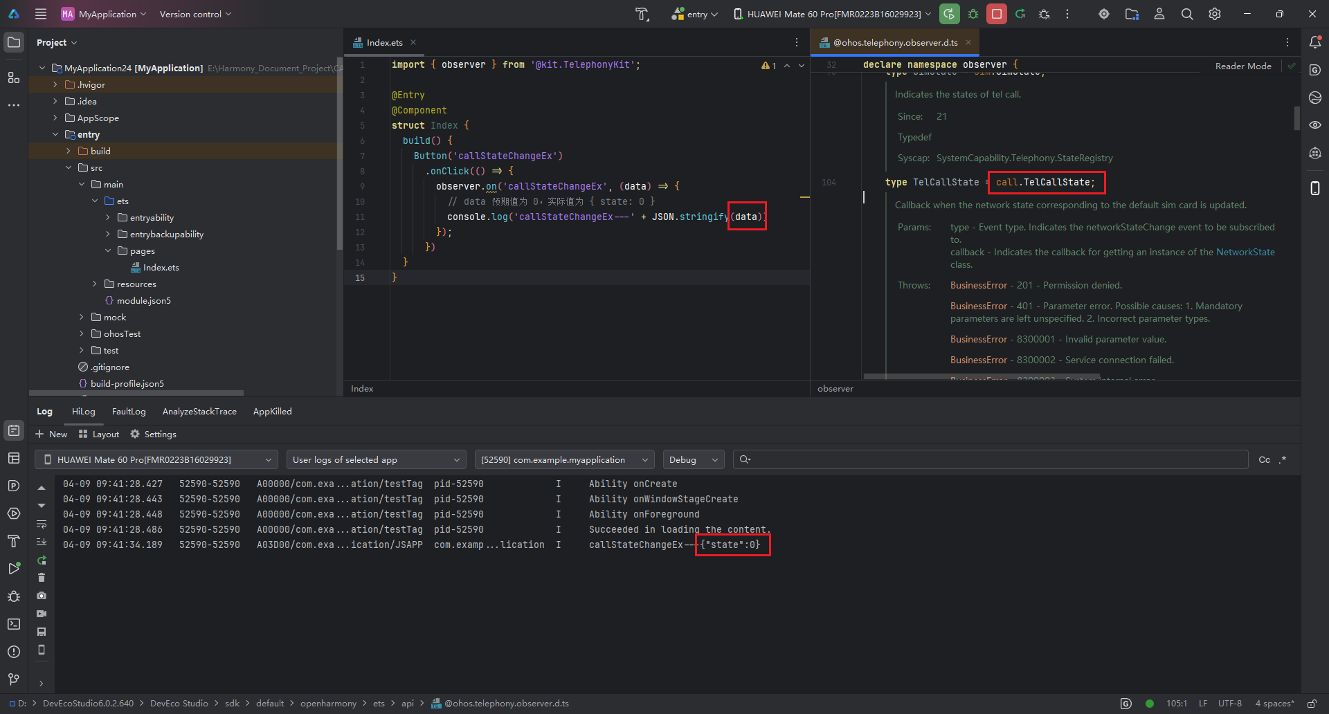1329x714 pixels.
Task: Open the NetworkState link in the documentation
Action: [1245, 253]
